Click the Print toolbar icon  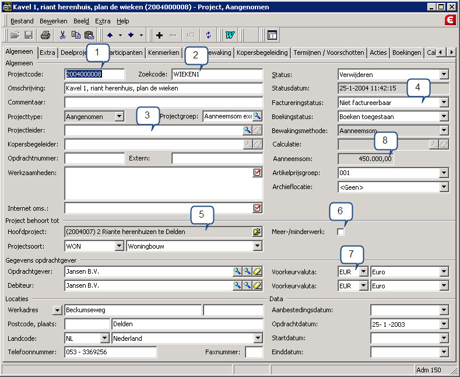click(x=45, y=35)
